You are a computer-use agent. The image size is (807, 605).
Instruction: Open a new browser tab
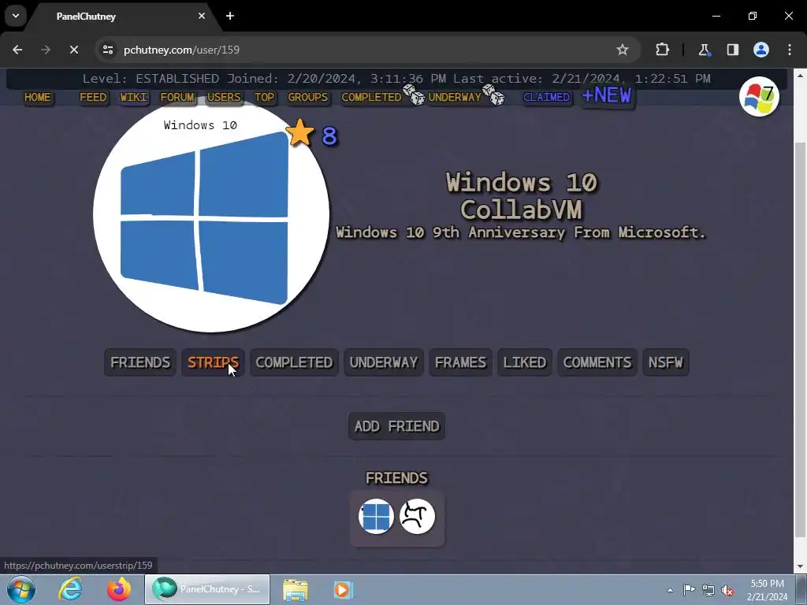(x=230, y=16)
